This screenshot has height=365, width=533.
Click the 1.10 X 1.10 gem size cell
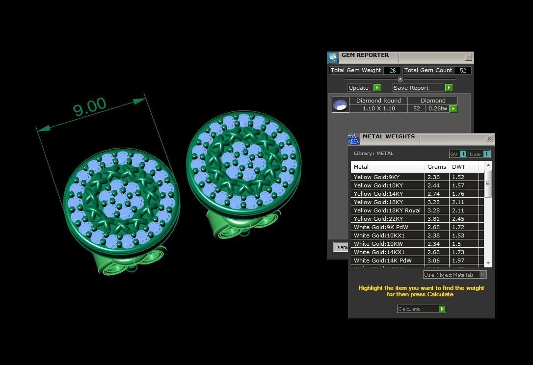(378, 109)
